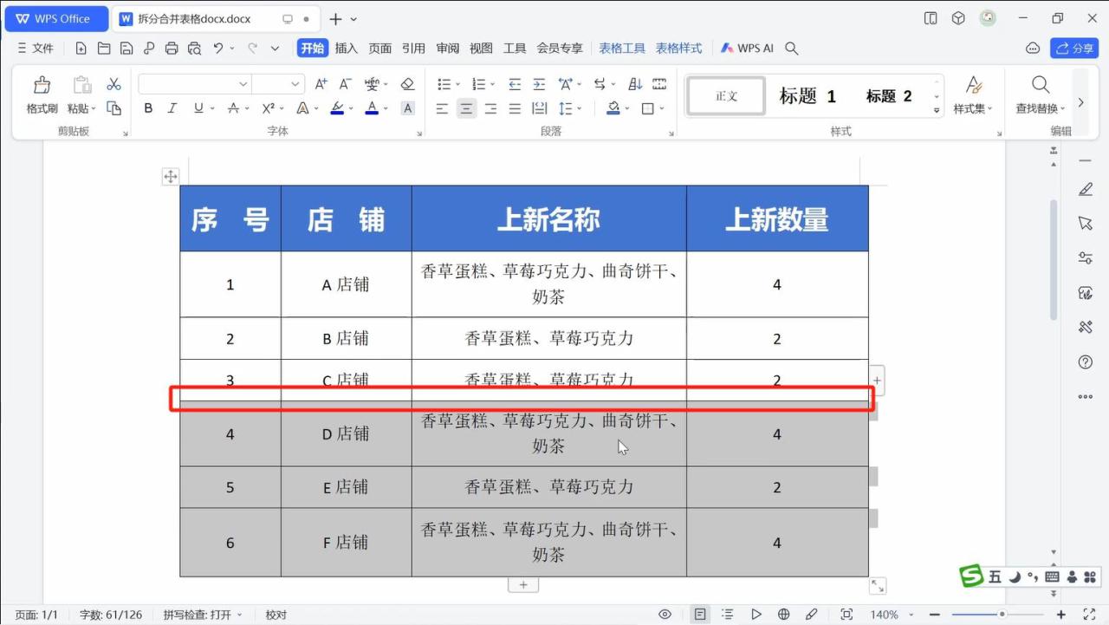Open the spell check (拼写检查) dropdown
The image size is (1109, 625).
pyautogui.click(x=204, y=615)
